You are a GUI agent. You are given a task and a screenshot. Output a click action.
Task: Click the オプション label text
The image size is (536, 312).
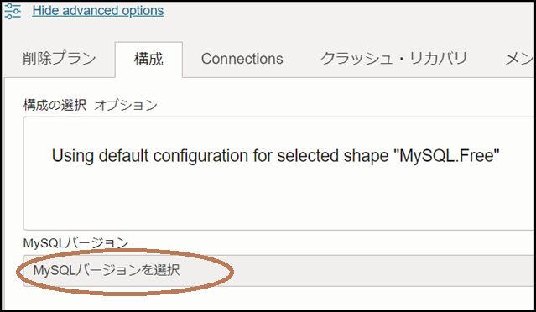[x=126, y=105]
